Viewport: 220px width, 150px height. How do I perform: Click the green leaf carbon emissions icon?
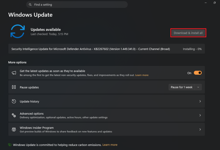[x=10, y=145]
